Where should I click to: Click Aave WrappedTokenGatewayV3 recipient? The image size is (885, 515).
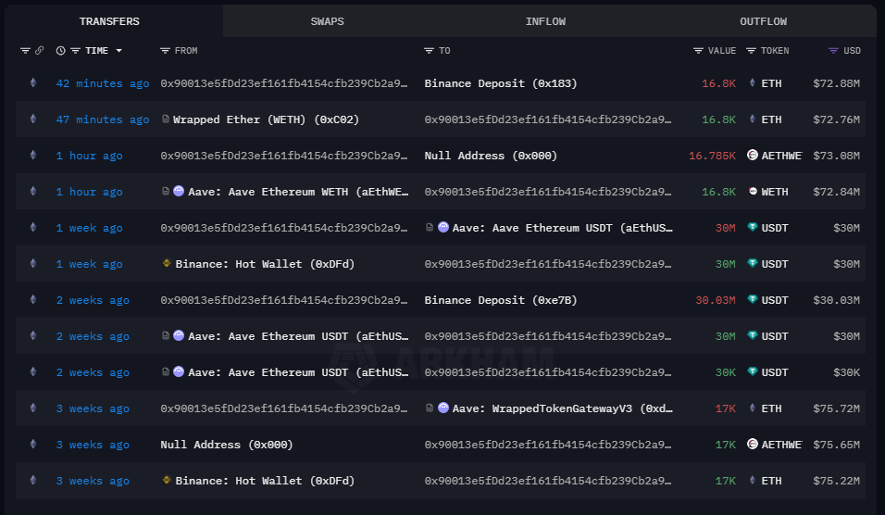coord(562,408)
